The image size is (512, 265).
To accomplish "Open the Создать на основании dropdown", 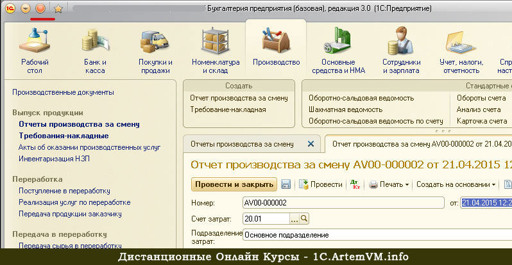I will click(456, 184).
